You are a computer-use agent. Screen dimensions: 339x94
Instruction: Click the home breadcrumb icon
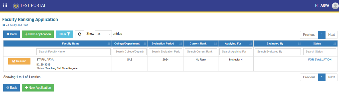tap(4, 25)
